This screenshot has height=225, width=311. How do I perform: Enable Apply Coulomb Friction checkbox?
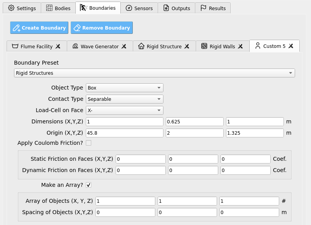click(x=89, y=143)
